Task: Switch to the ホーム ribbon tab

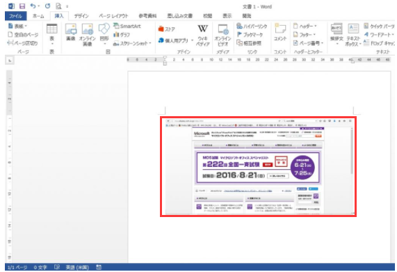Action: 38,16
